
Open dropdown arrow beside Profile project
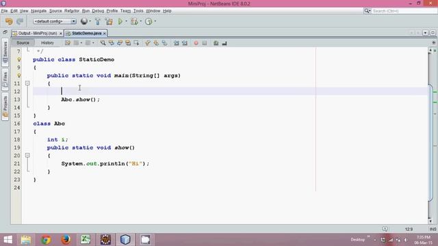[155, 21]
